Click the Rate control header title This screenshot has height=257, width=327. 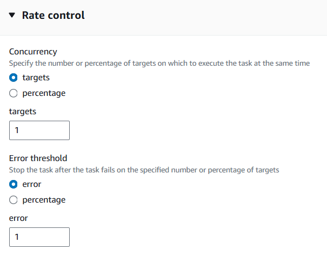tap(53, 15)
